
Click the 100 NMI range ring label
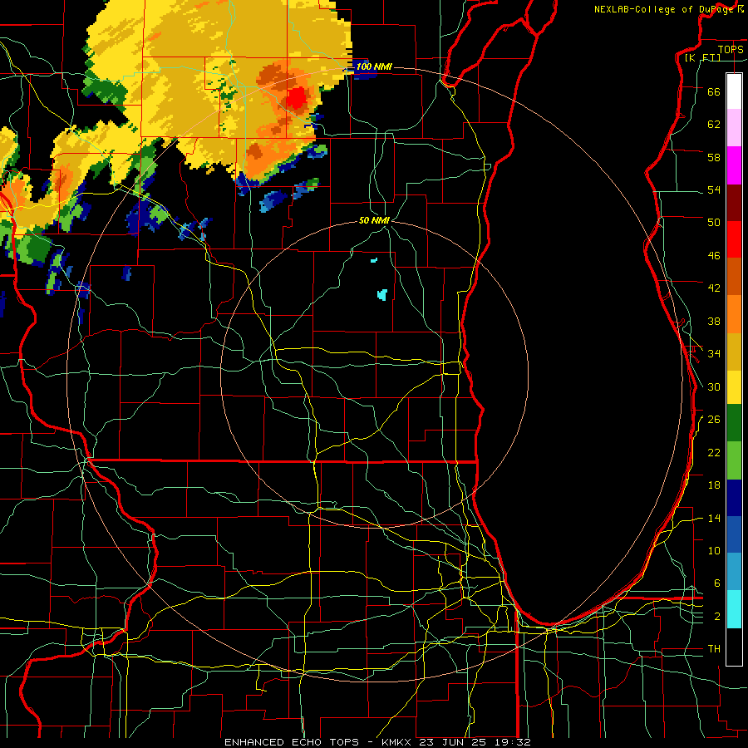pyautogui.click(x=374, y=66)
